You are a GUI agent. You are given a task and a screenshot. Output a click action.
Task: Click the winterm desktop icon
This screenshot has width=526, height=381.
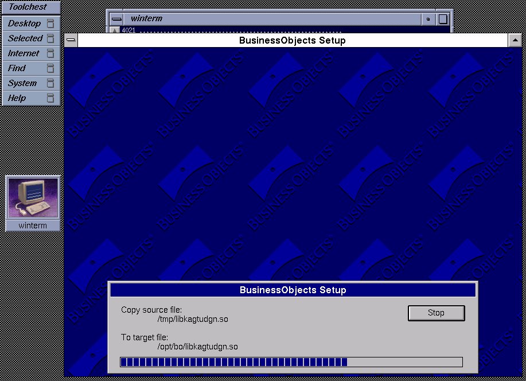[x=33, y=198]
